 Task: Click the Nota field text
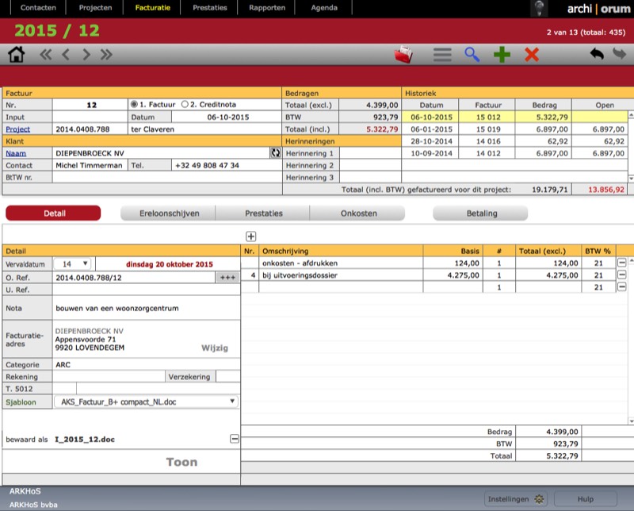coord(116,308)
